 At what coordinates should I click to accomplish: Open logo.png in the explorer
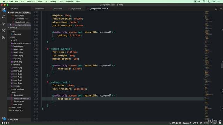[x=17, y=59]
